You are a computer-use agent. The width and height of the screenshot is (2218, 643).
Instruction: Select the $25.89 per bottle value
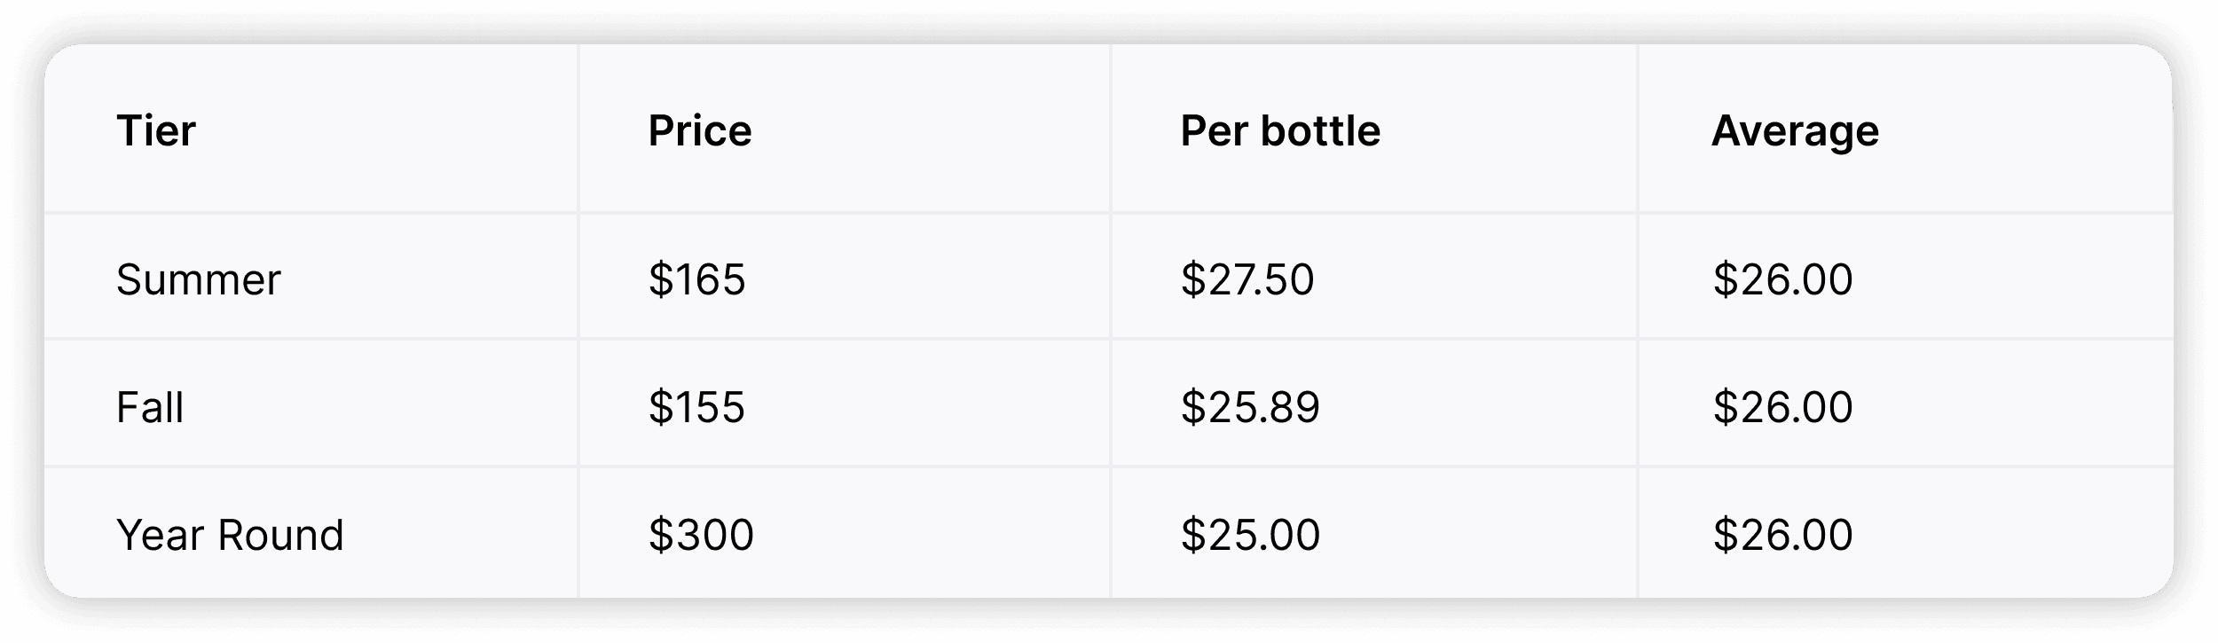coord(1250,408)
